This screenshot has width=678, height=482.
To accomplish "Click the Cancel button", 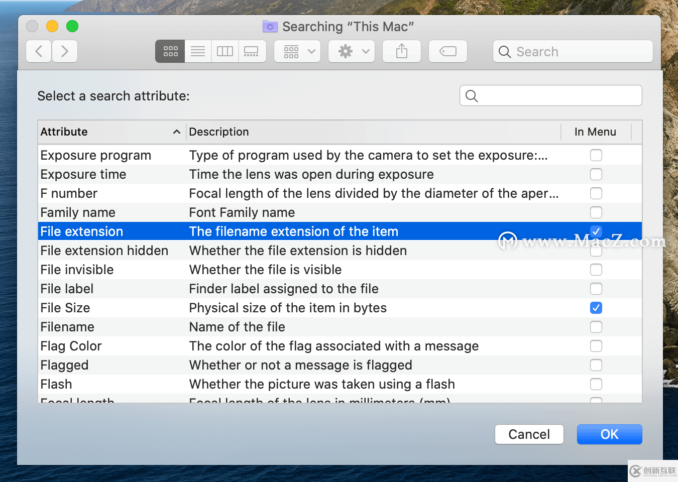I will 529,434.
